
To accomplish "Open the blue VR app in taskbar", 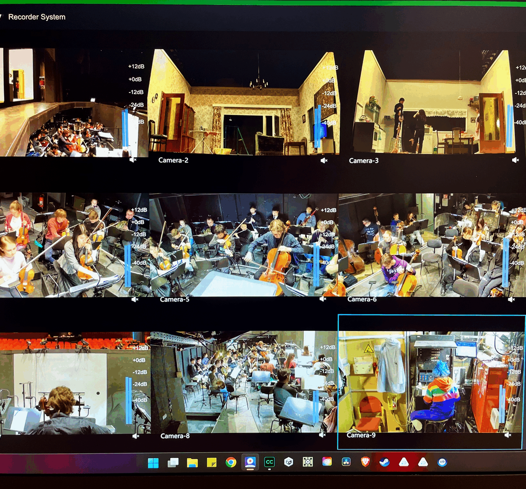I will click(x=442, y=462).
